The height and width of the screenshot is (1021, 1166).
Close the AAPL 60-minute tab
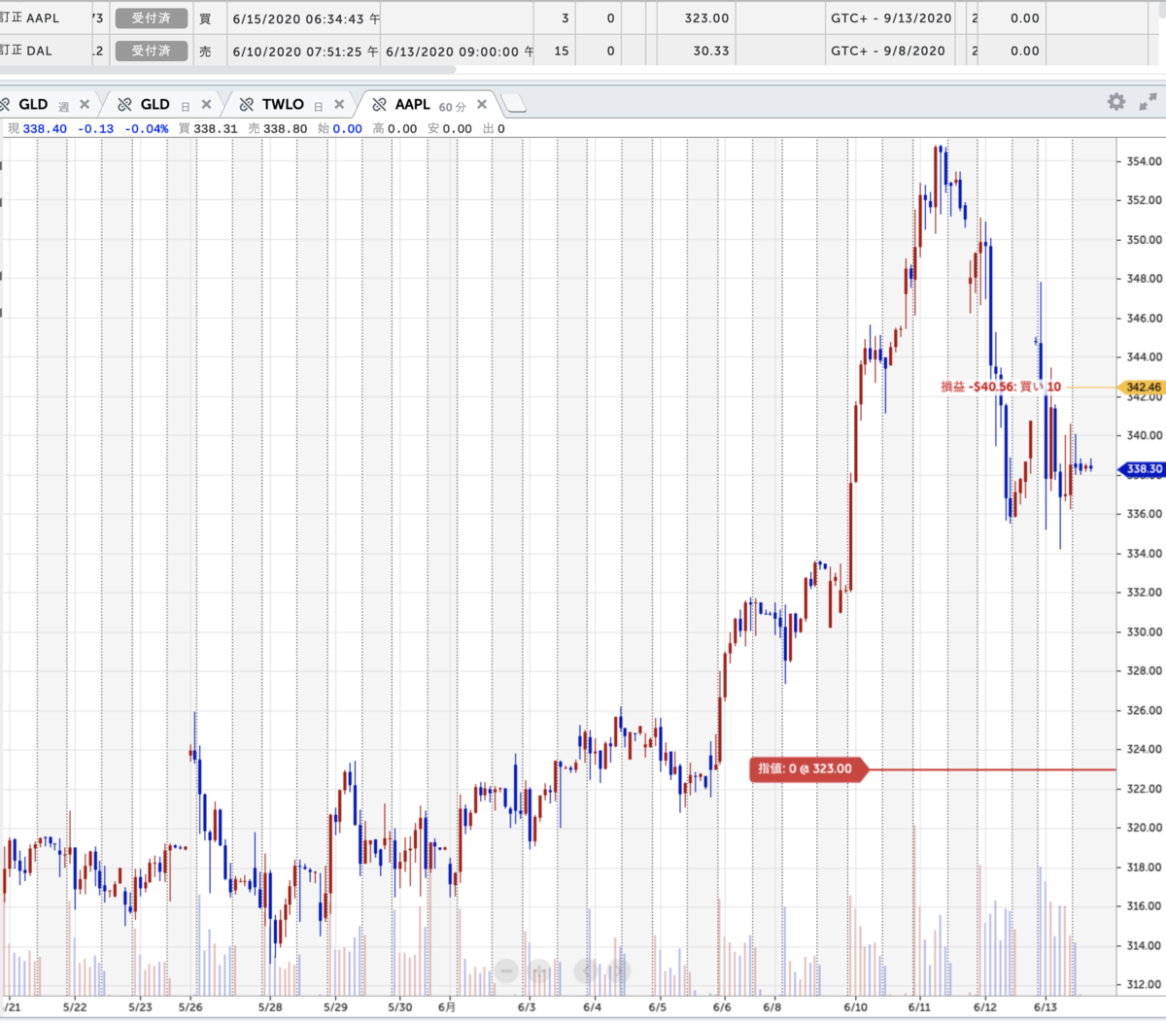482,104
